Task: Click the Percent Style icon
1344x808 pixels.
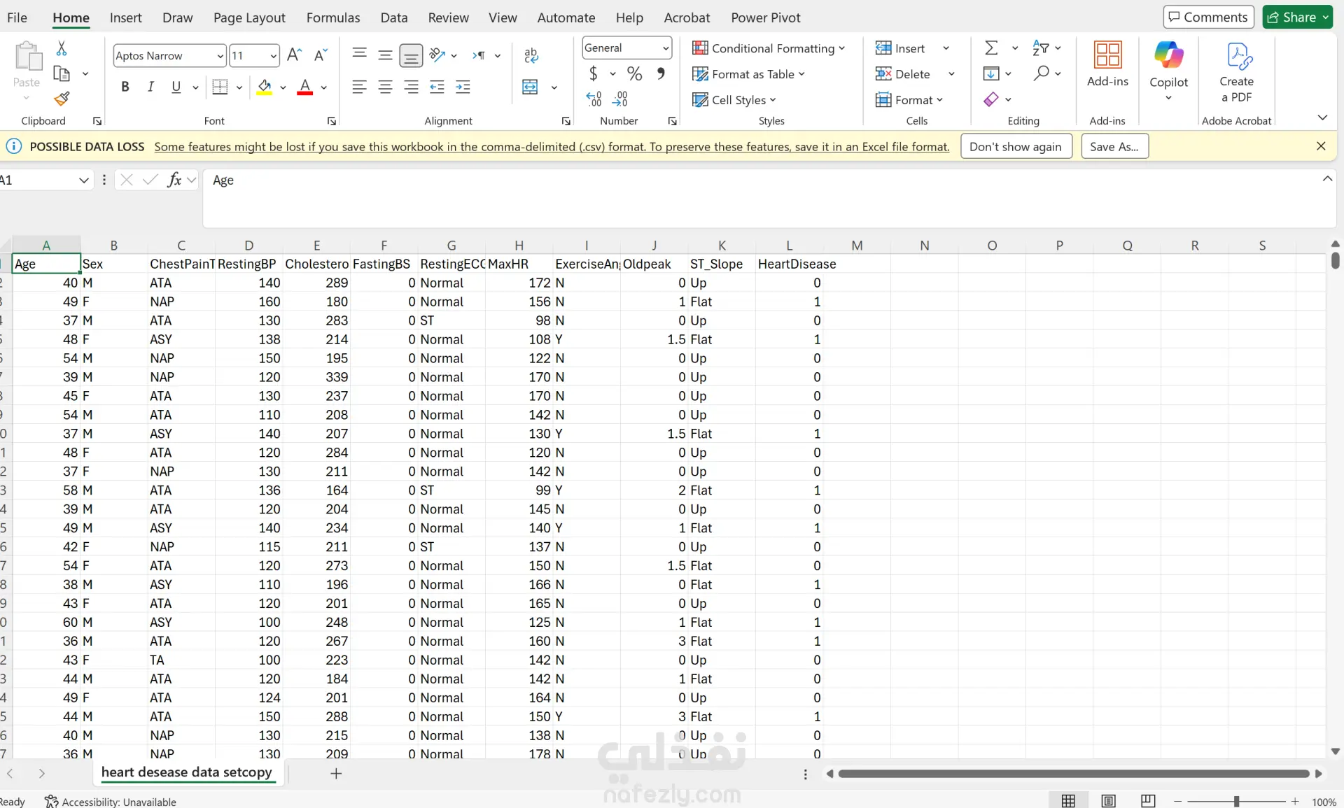Action: 634,73
